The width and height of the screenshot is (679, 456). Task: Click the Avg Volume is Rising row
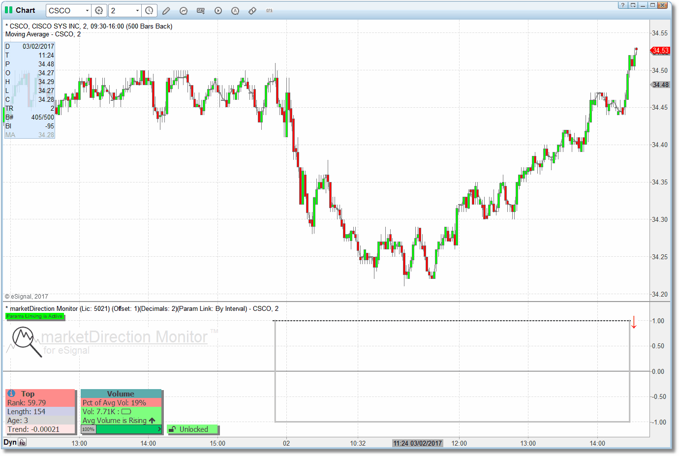tap(121, 421)
